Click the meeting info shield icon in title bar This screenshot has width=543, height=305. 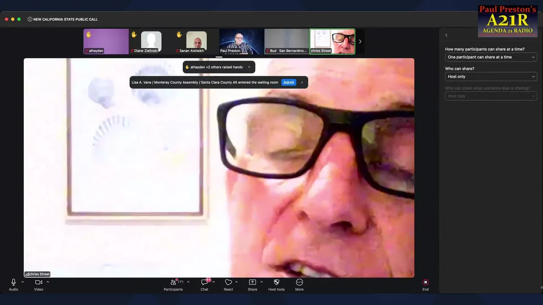tap(30, 19)
